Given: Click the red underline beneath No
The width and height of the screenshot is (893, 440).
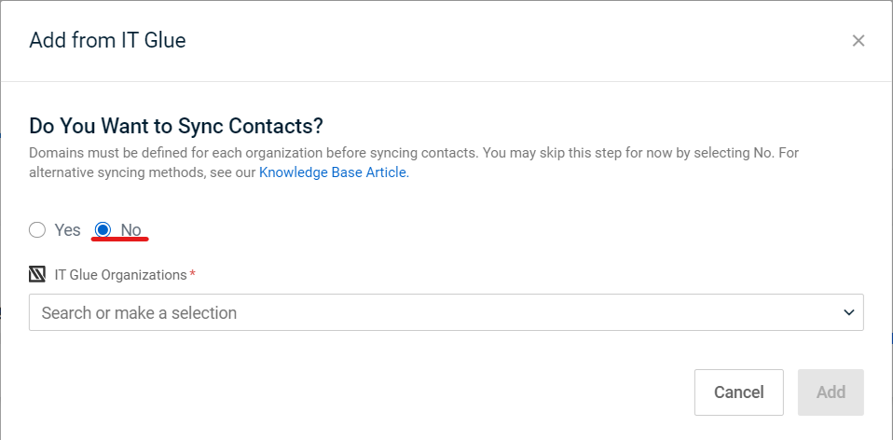Looking at the screenshot, I should click(x=120, y=239).
